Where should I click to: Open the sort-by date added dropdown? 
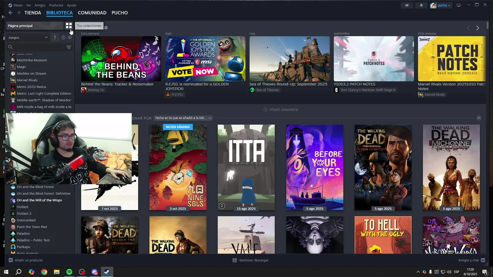[x=183, y=118]
